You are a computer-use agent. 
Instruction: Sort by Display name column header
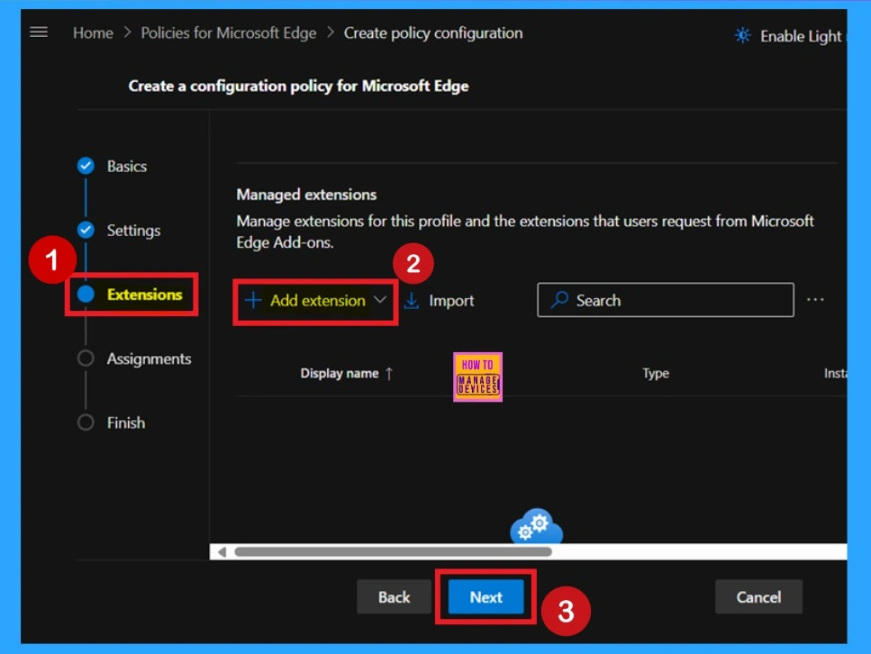(x=340, y=374)
